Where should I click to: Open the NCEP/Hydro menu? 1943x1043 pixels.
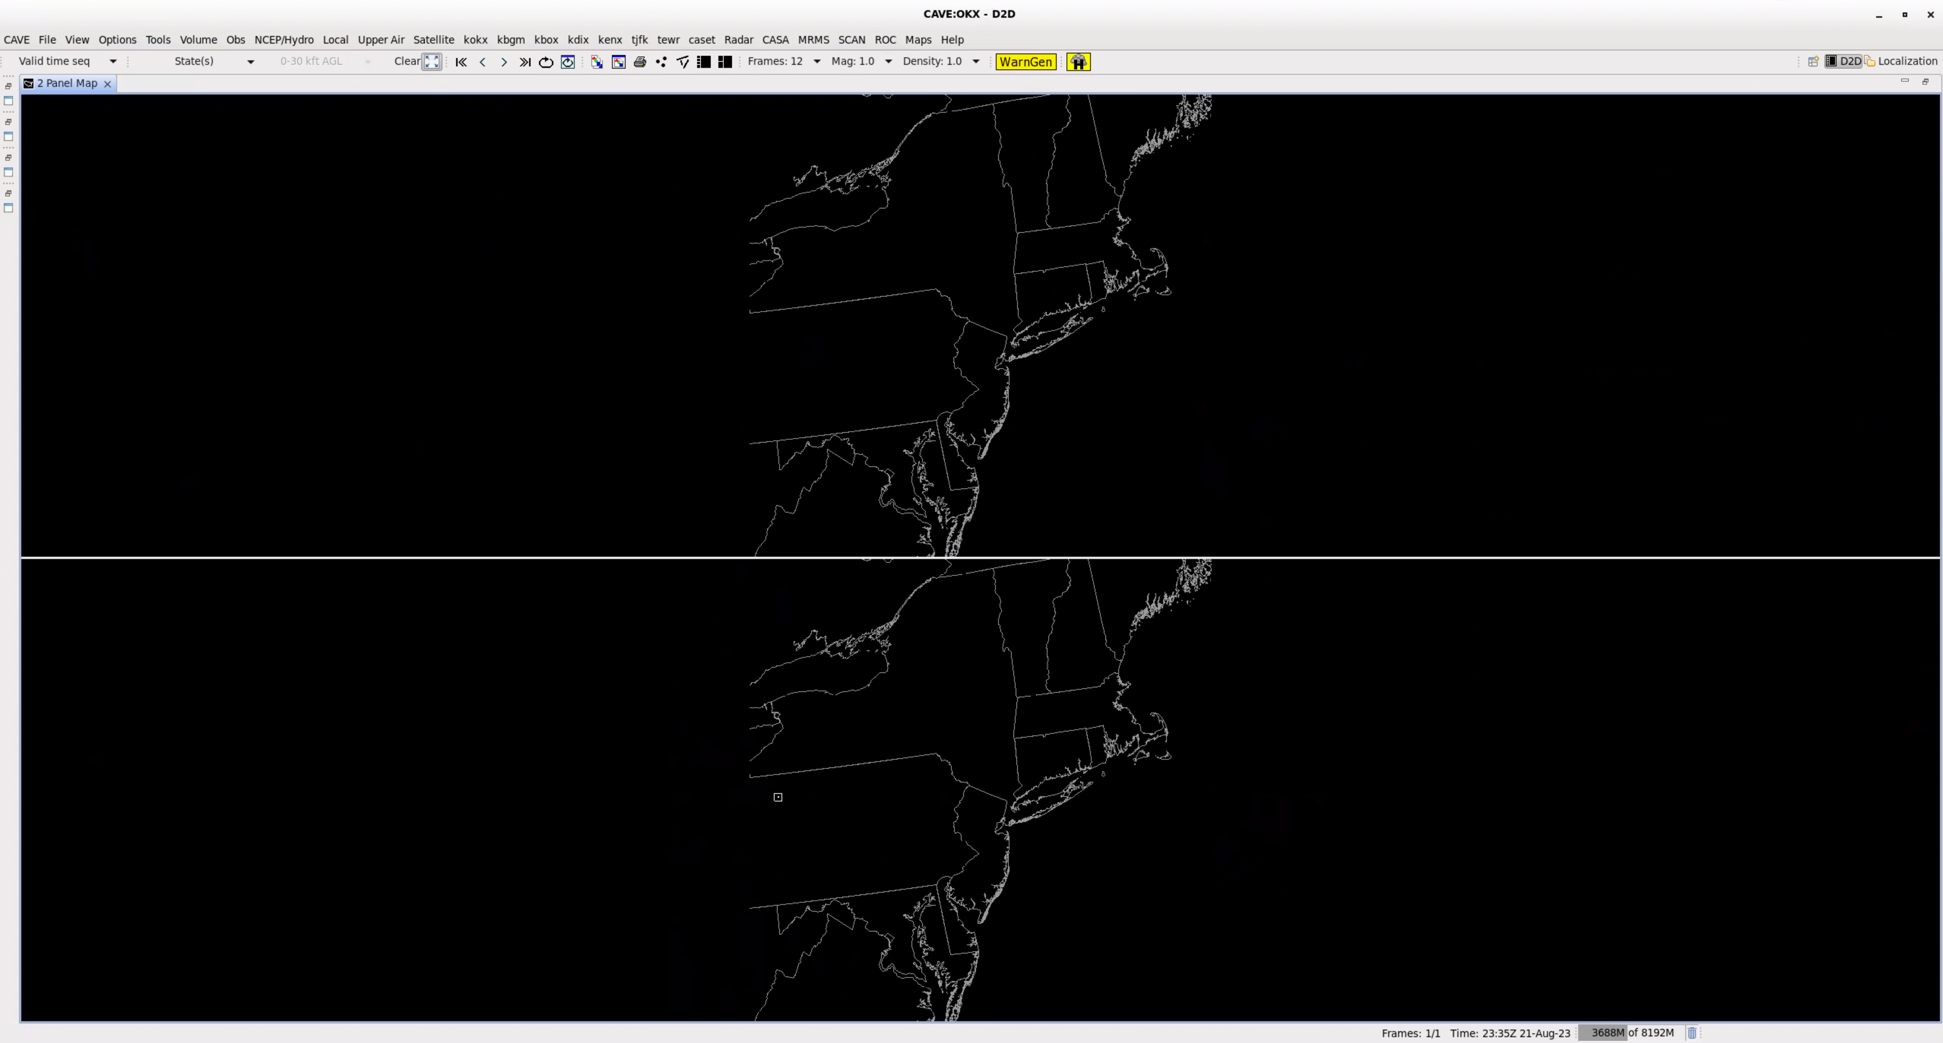tap(284, 39)
